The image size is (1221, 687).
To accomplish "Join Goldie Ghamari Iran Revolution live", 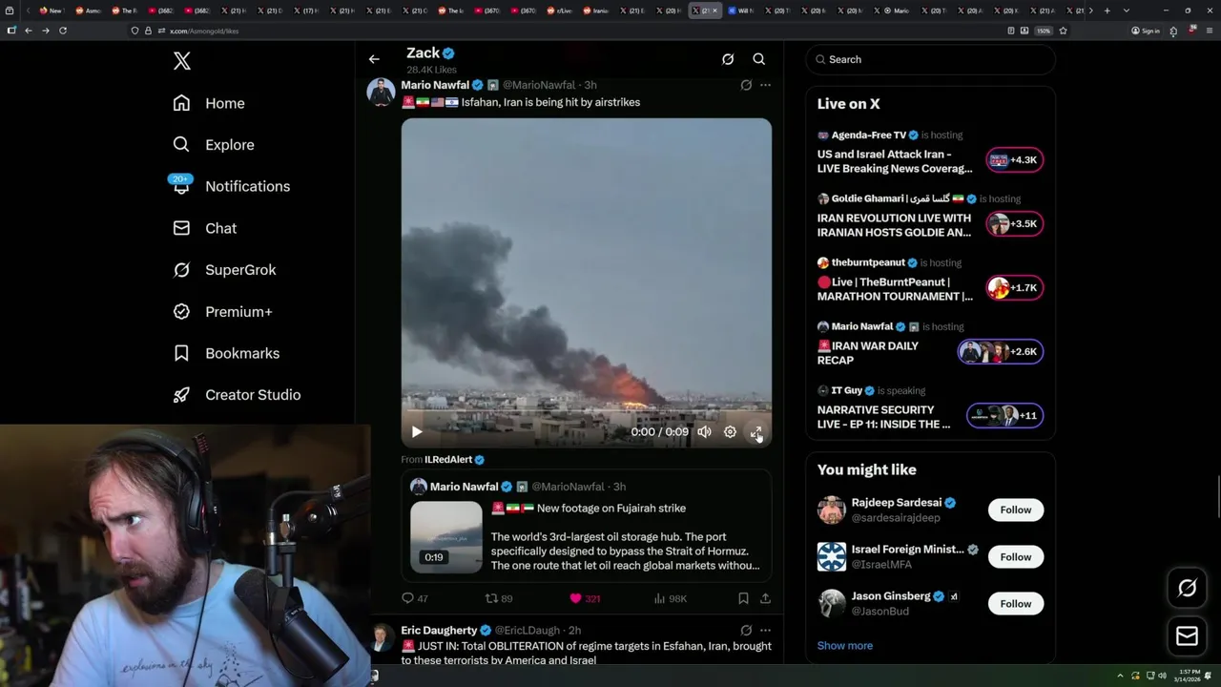I will 931,218.
